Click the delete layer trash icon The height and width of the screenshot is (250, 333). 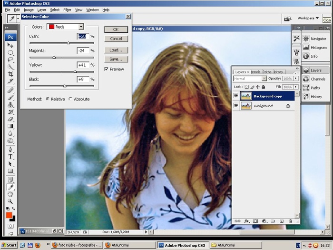(x=290, y=221)
